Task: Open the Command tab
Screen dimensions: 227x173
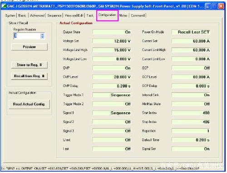Action: click(138, 15)
